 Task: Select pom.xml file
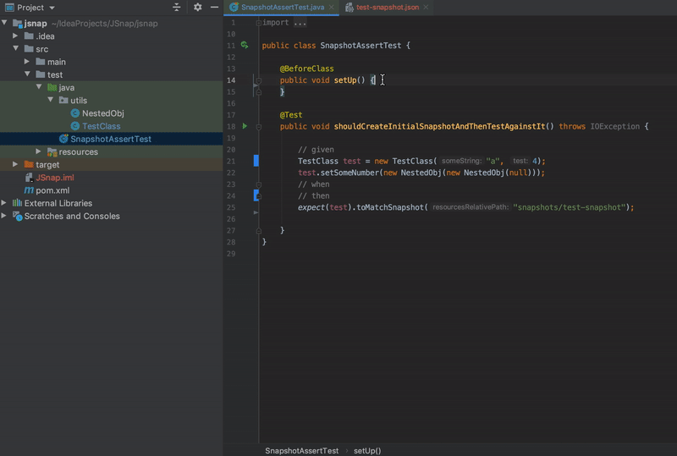coord(52,190)
